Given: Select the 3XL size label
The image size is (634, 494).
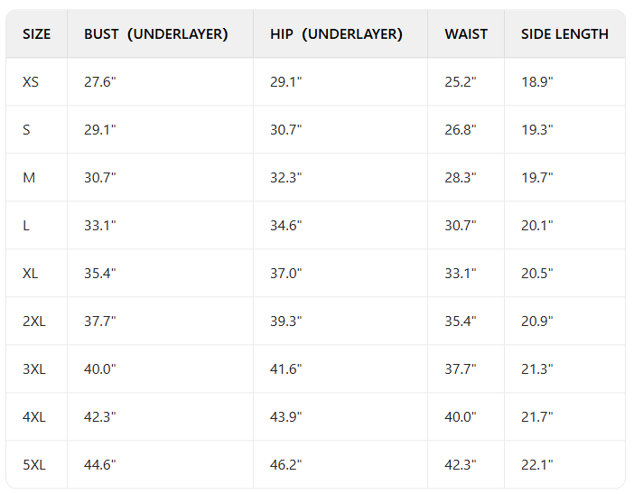Looking at the screenshot, I should (x=33, y=369).
